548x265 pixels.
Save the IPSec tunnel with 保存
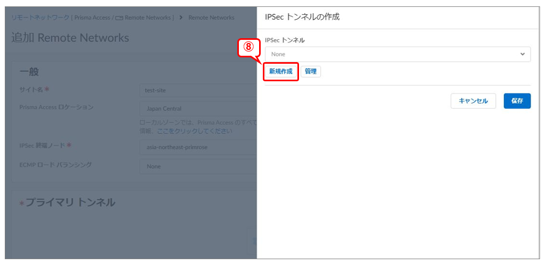pyautogui.click(x=517, y=101)
